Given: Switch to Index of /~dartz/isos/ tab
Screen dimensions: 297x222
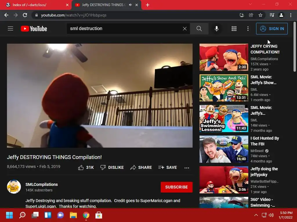Looking at the screenshot, I should (x=36, y=5).
